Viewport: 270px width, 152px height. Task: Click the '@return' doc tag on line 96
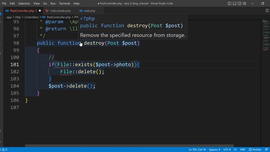(56, 29)
